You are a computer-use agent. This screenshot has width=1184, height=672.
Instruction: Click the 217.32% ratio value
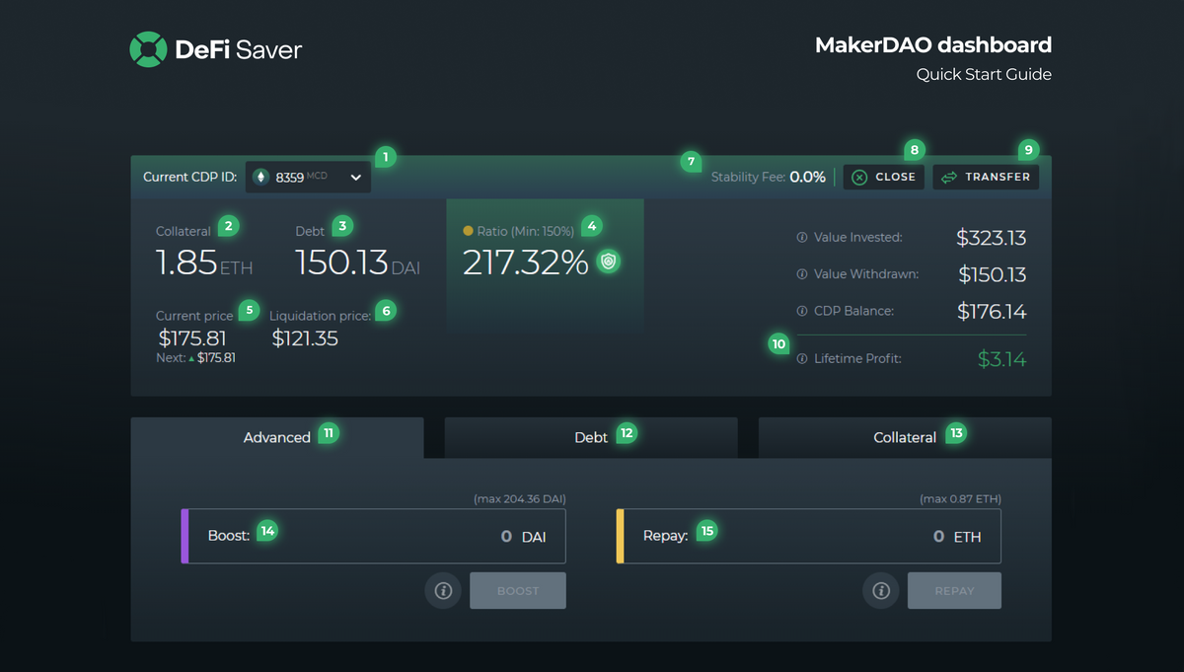(526, 261)
